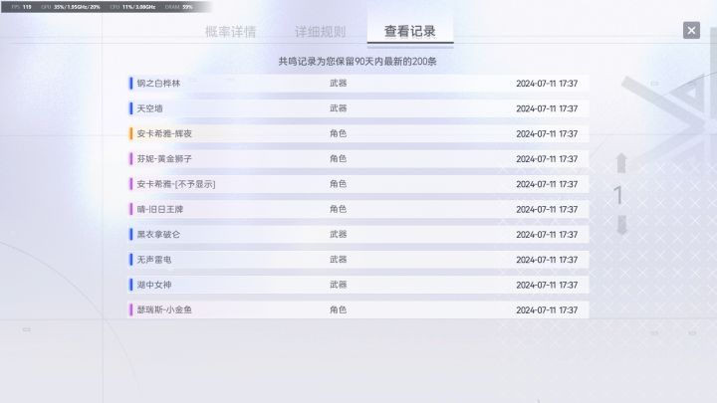The height and width of the screenshot is (403, 717).
Task: Go to next page with down arrow
Action: coord(621,225)
